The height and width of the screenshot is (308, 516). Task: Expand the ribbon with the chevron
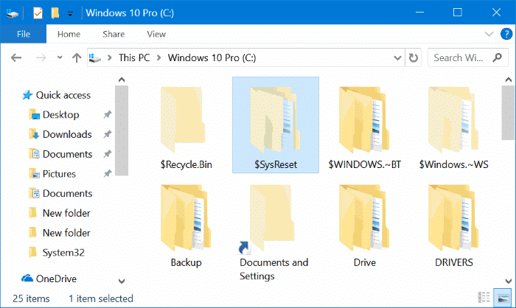point(489,34)
